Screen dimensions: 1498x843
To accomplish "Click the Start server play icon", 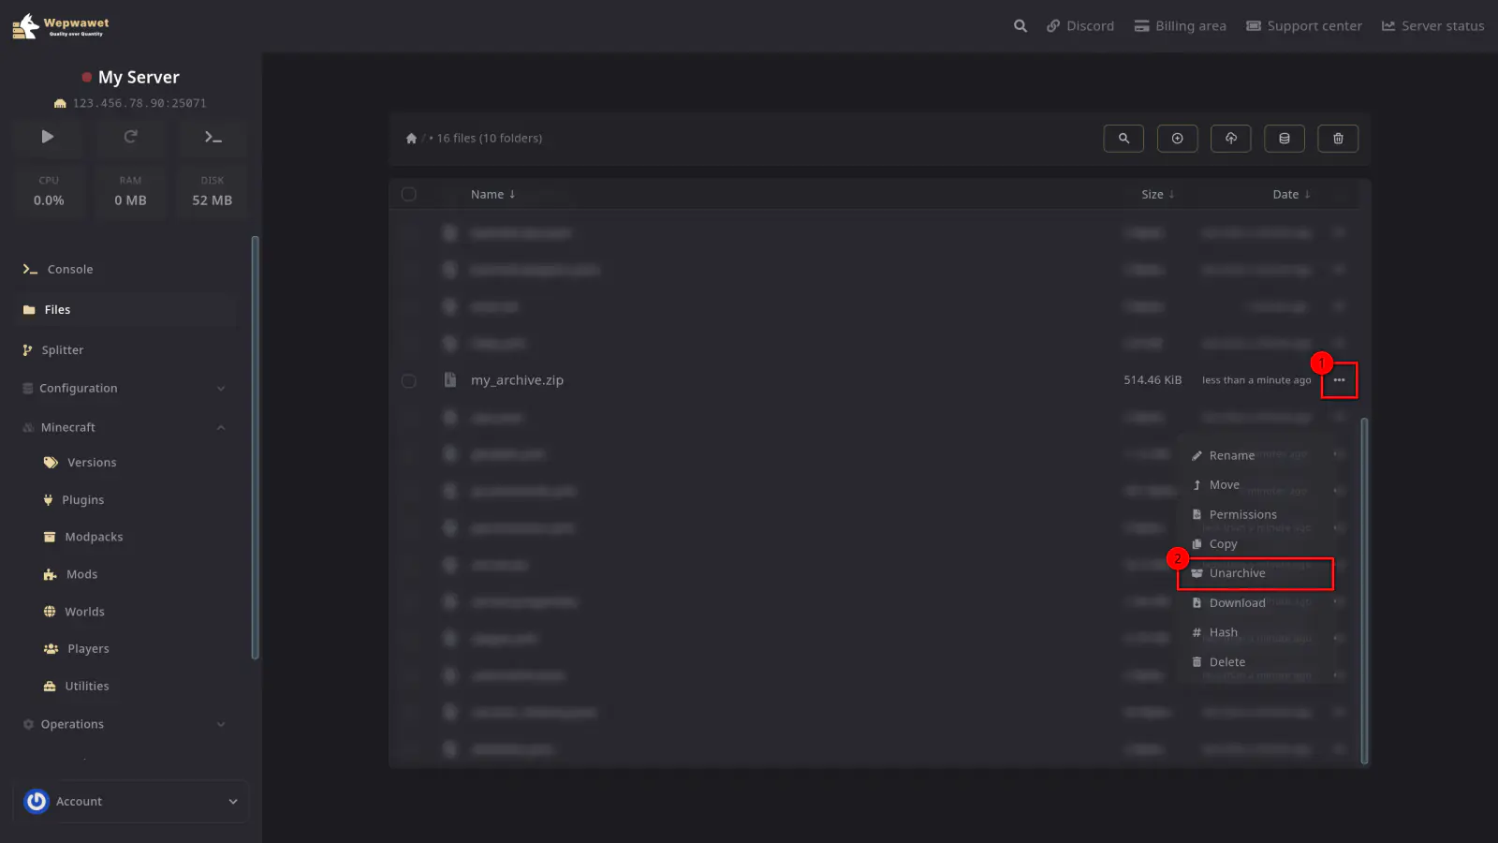I will (x=48, y=137).
